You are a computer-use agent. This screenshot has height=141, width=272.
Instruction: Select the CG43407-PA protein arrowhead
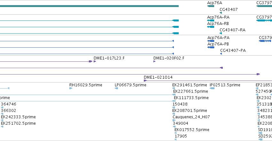pos(221,54)
